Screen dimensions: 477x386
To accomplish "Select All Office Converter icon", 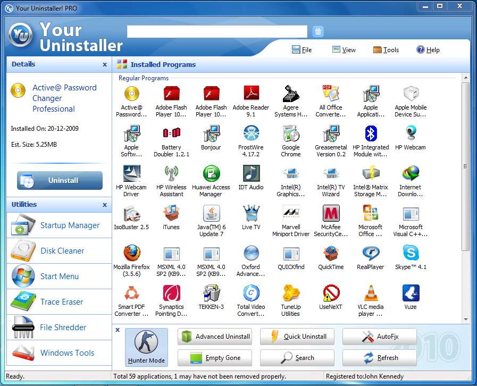I will pyautogui.click(x=331, y=93).
